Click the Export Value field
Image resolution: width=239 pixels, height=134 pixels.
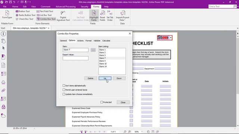(x=75, y=58)
